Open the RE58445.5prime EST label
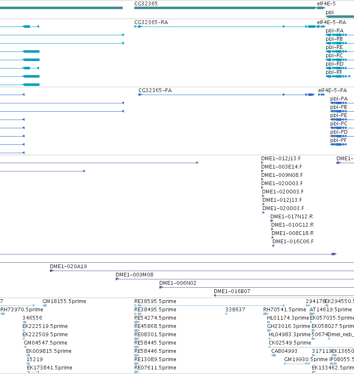354x374 pixels. coord(155,343)
